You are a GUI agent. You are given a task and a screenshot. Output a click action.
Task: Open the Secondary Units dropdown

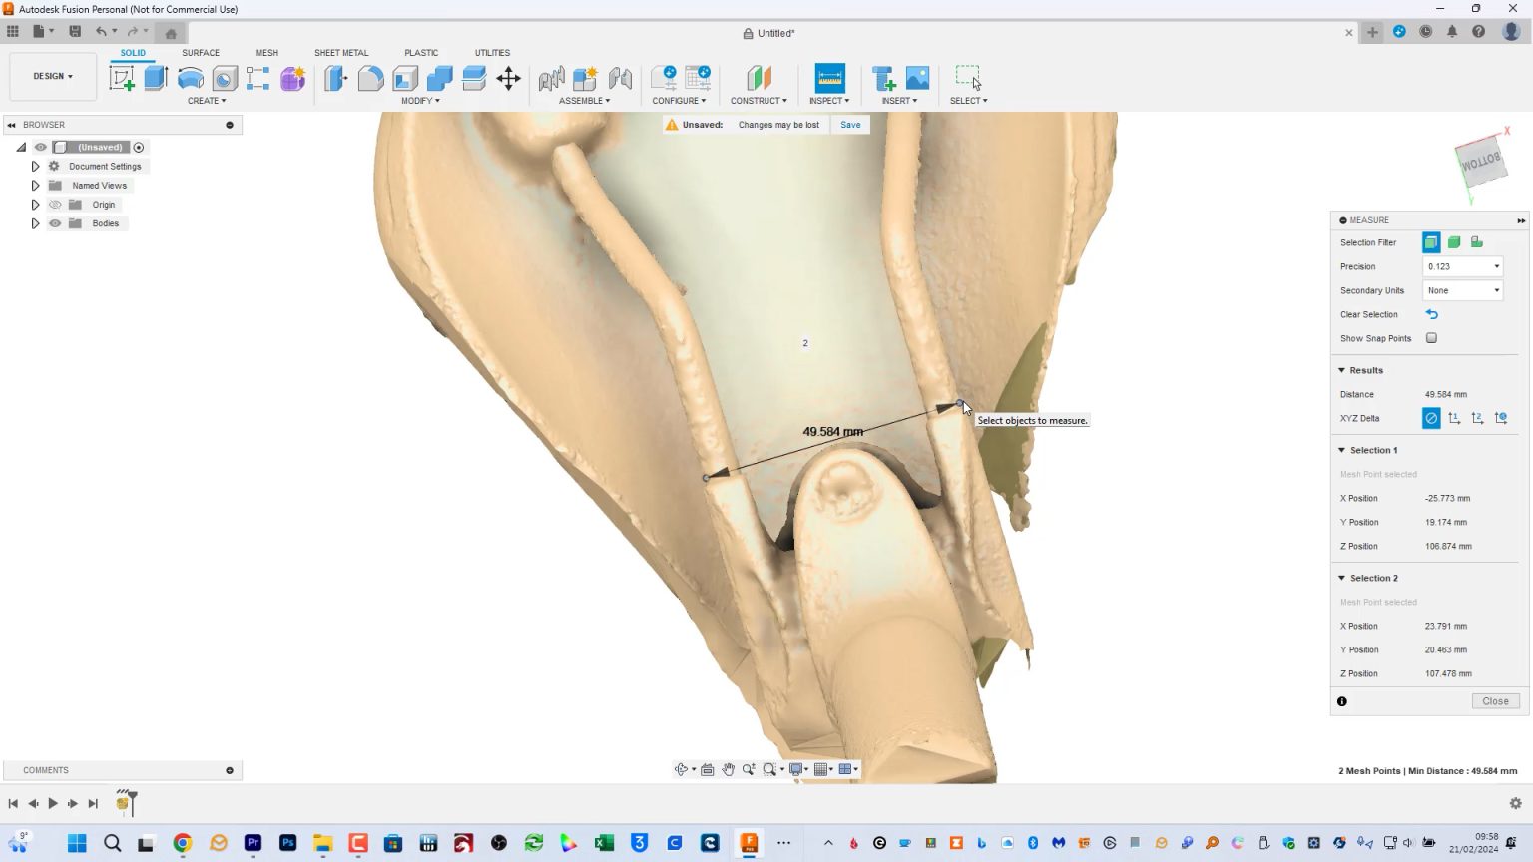(1462, 290)
